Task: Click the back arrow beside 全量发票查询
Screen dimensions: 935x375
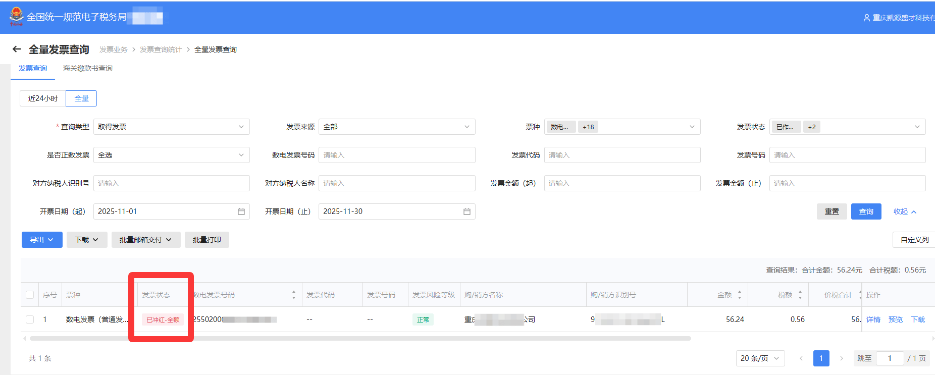Action: pos(17,49)
